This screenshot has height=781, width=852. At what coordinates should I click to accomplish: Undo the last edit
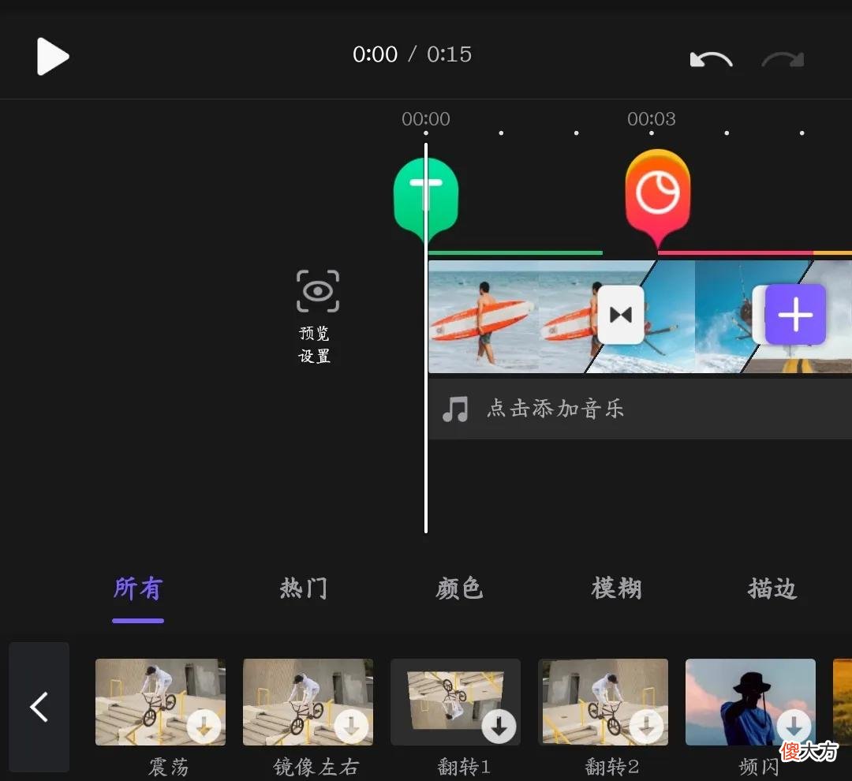(x=711, y=59)
